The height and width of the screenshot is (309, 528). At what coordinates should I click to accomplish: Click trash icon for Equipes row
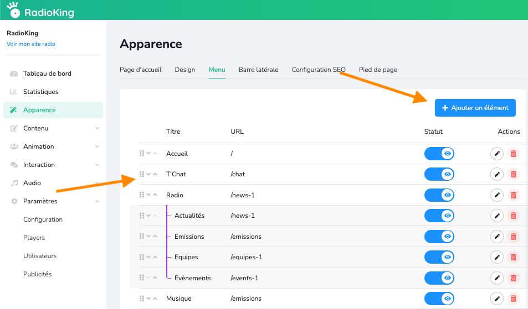[514, 257]
